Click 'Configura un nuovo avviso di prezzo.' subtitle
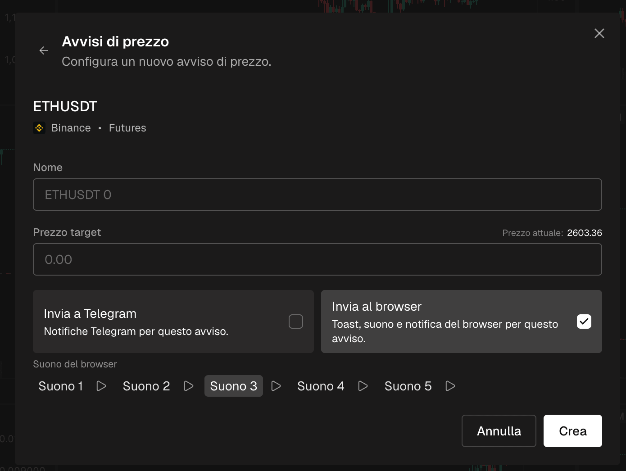 (x=167, y=62)
